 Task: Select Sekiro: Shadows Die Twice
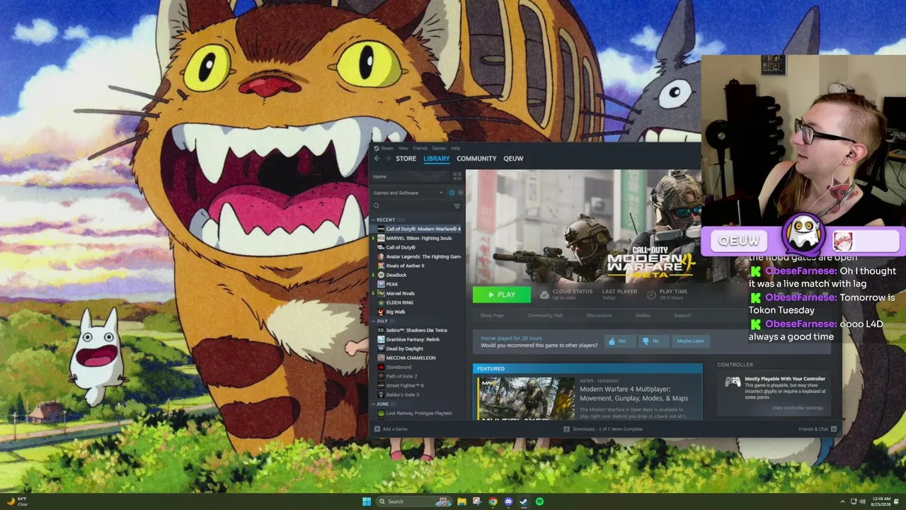point(417,330)
